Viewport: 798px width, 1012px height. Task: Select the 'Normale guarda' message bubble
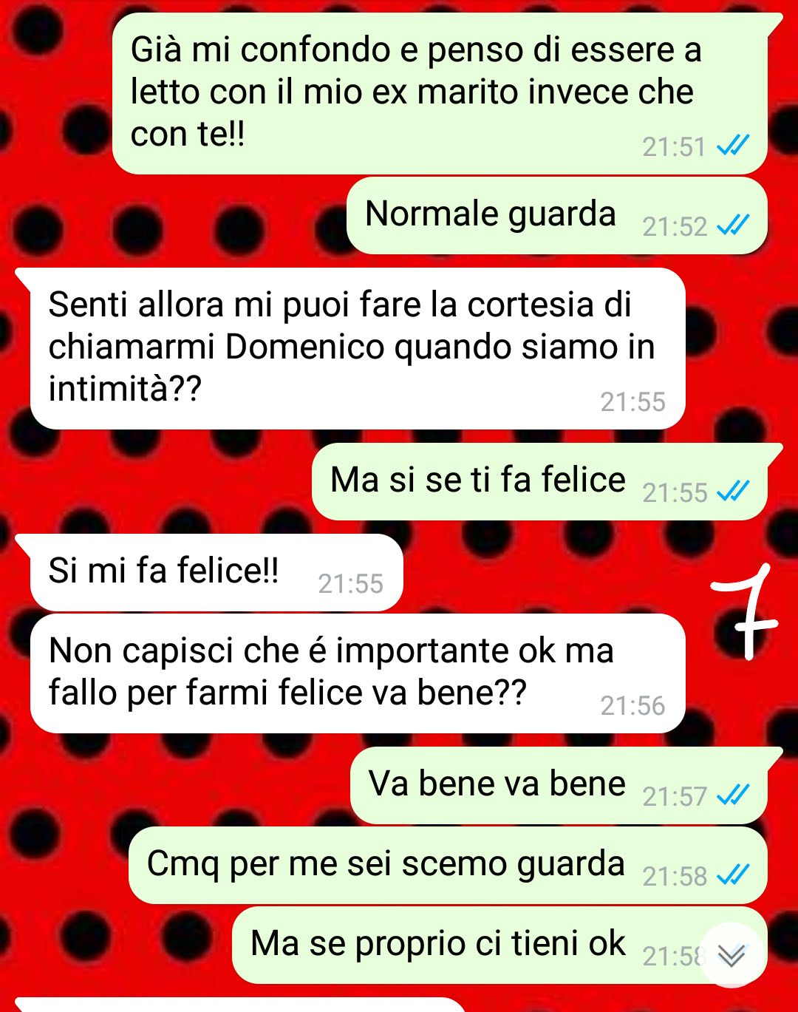(556, 215)
